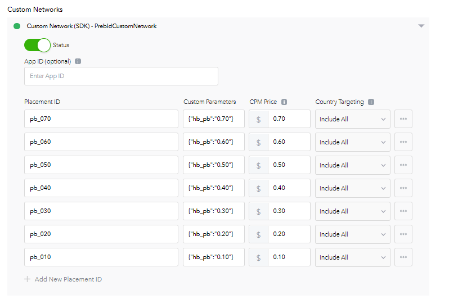Open more options for pb_010 row
Screen dimensions: 449x304
pyautogui.click(x=403, y=257)
